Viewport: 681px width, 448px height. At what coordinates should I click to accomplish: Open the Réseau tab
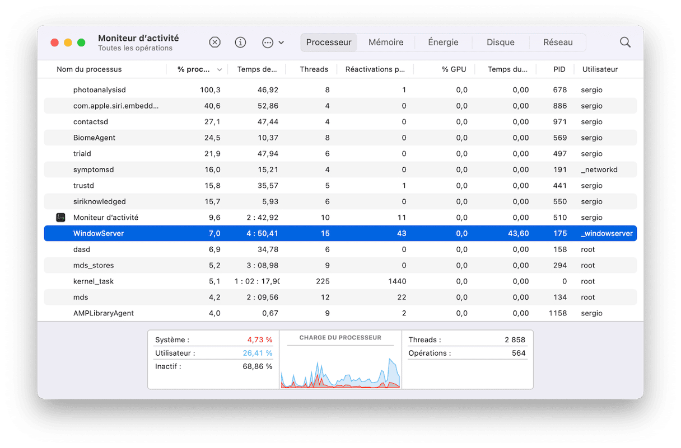[558, 43]
